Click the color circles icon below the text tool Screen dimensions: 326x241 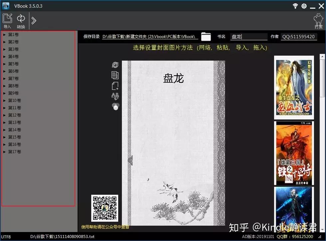coord(115,107)
